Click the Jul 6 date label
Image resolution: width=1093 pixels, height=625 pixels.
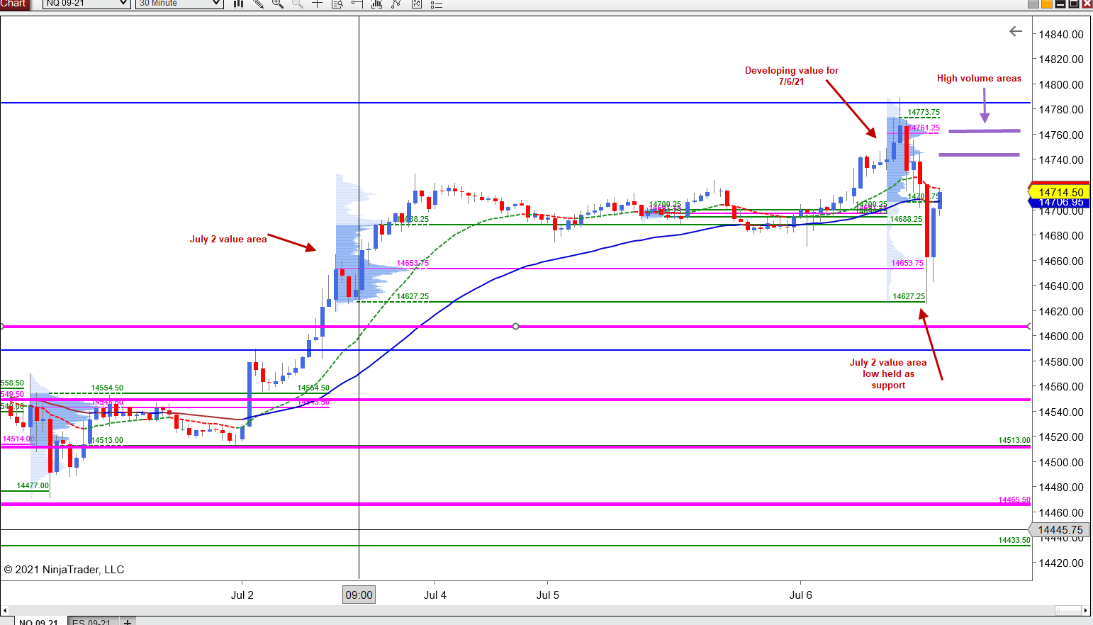[x=801, y=595]
